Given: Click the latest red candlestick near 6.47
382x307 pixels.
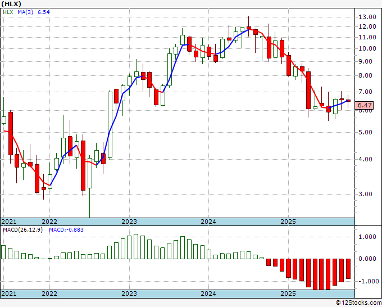Looking at the screenshot, I should pos(348,101).
